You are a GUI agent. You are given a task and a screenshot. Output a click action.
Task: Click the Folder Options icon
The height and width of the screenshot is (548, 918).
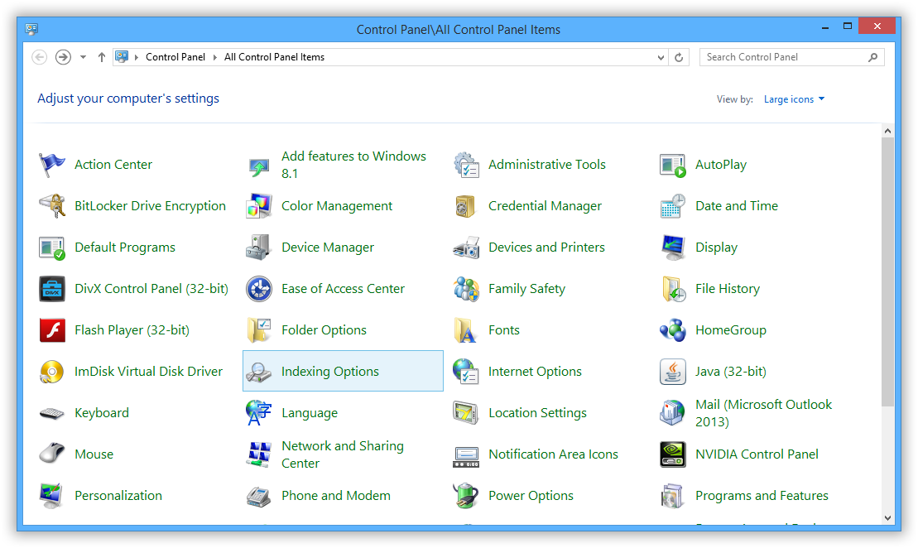pos(259,330)
